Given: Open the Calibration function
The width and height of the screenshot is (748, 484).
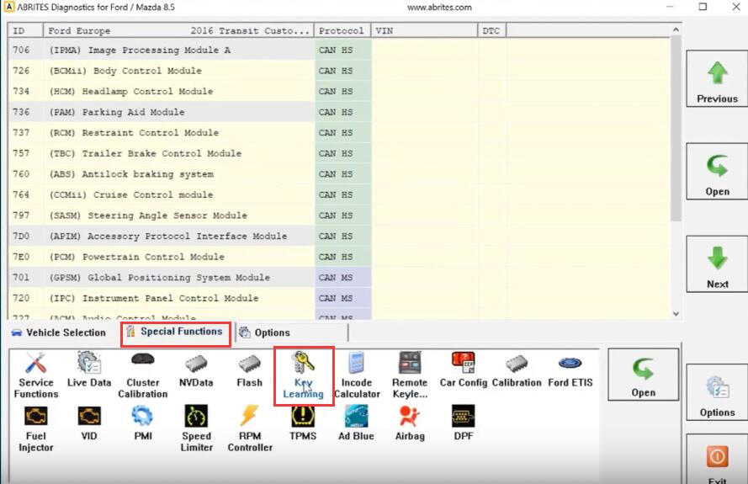Looking at the screenshot, I should [517, 370].
